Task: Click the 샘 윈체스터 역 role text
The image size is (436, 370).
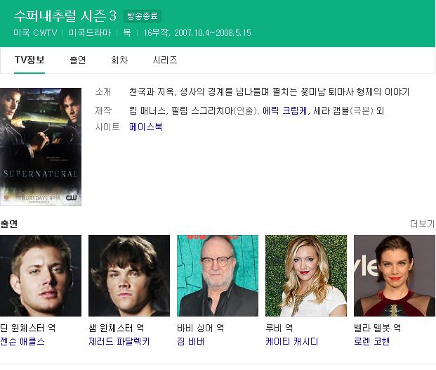Action: (x=117, y=328)
